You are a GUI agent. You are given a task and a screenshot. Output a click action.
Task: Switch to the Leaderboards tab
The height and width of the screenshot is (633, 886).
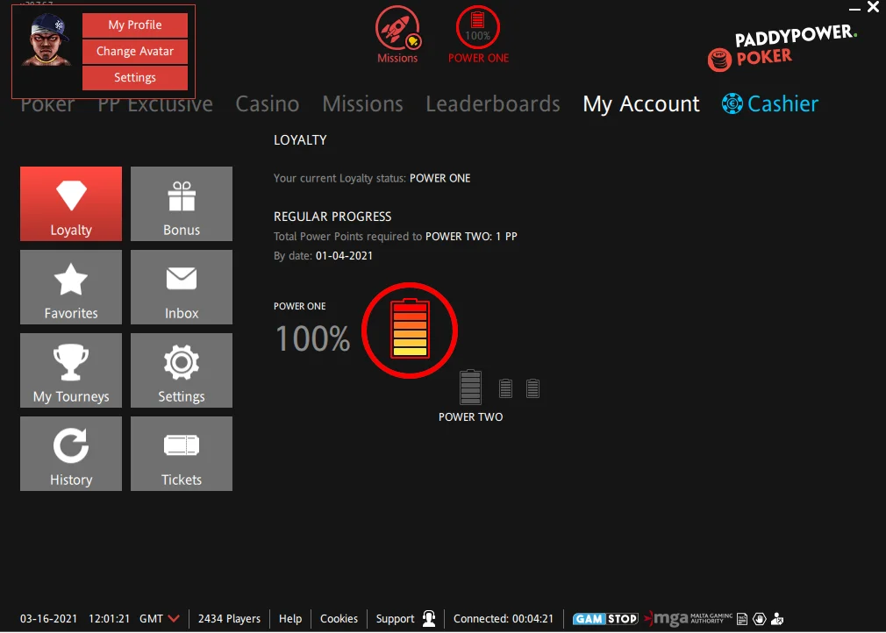pos(492,104)
